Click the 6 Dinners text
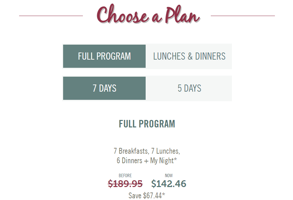This screenshot has height=200, width=293. [x=129, y=160]
